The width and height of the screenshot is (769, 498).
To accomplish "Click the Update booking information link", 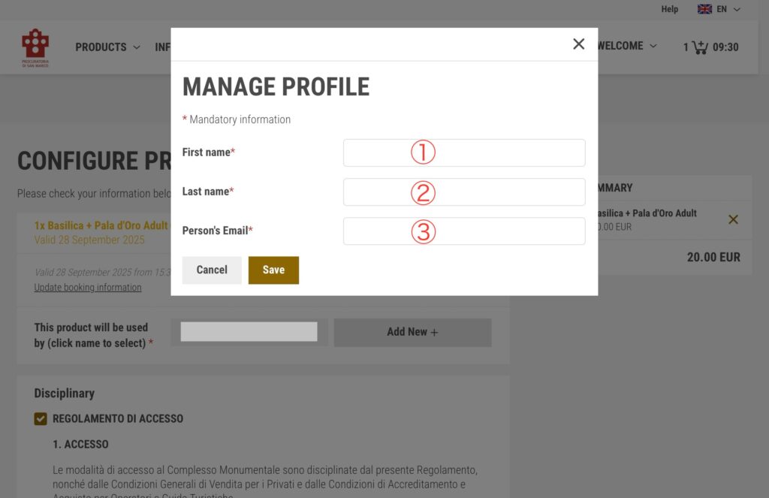I will (x=88, y=288).
